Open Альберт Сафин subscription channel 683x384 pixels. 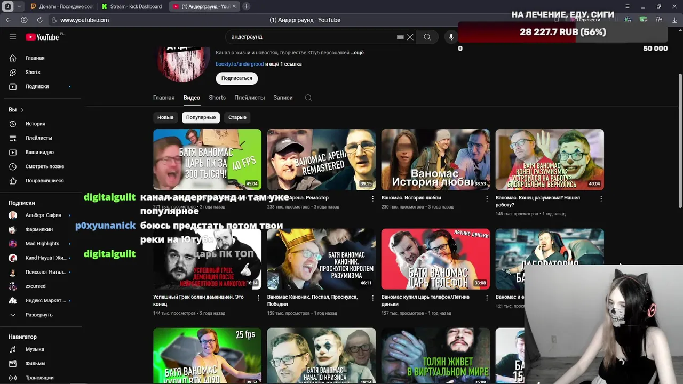point(43,215)
